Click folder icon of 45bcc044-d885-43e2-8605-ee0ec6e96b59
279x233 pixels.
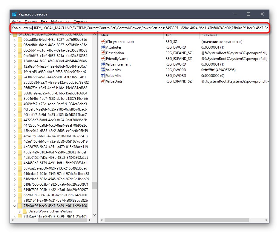(20, 131)
